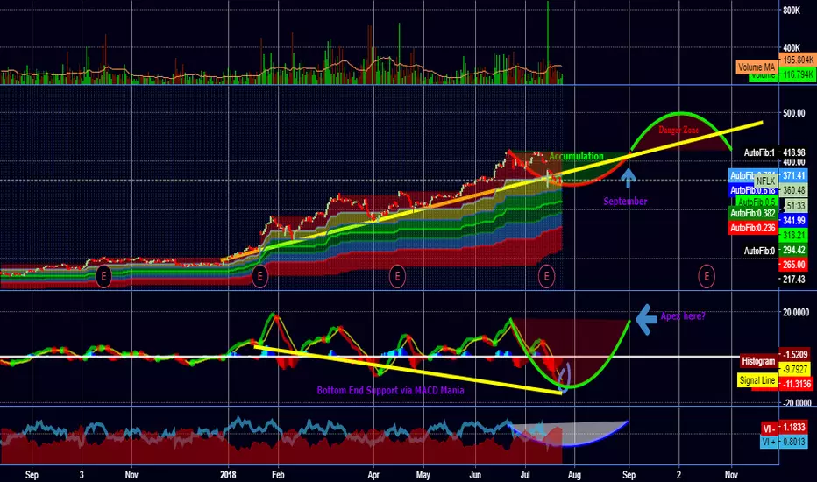Screen dimensions: 817x482
Task: Click the 116.794K volume value
Action: [797, 74]
